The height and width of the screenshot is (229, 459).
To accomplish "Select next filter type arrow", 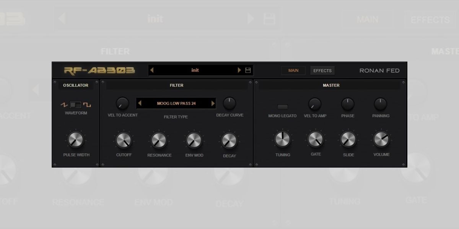I will point(213,103).
